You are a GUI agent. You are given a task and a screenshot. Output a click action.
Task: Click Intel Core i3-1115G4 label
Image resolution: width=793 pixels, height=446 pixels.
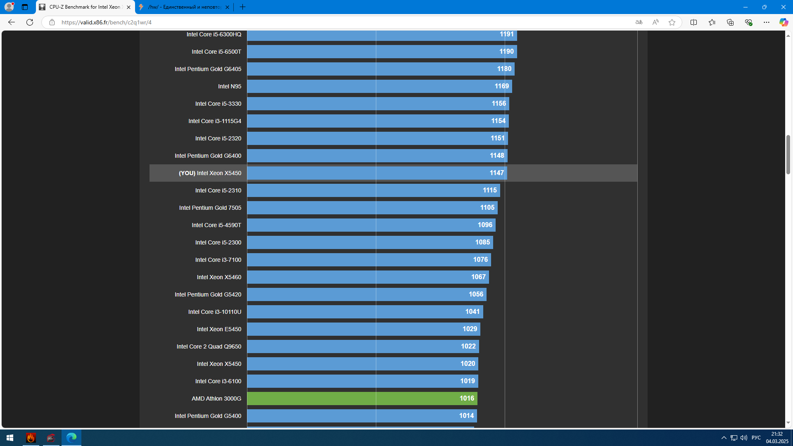215,121
